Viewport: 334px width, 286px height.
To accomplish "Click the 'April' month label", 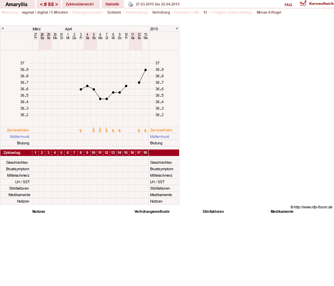I will click(x=68, y=29).
